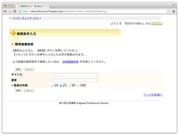Open the 詳細蔵書検索 link
Screen dimensions: 179x135
tap(71, 62)
